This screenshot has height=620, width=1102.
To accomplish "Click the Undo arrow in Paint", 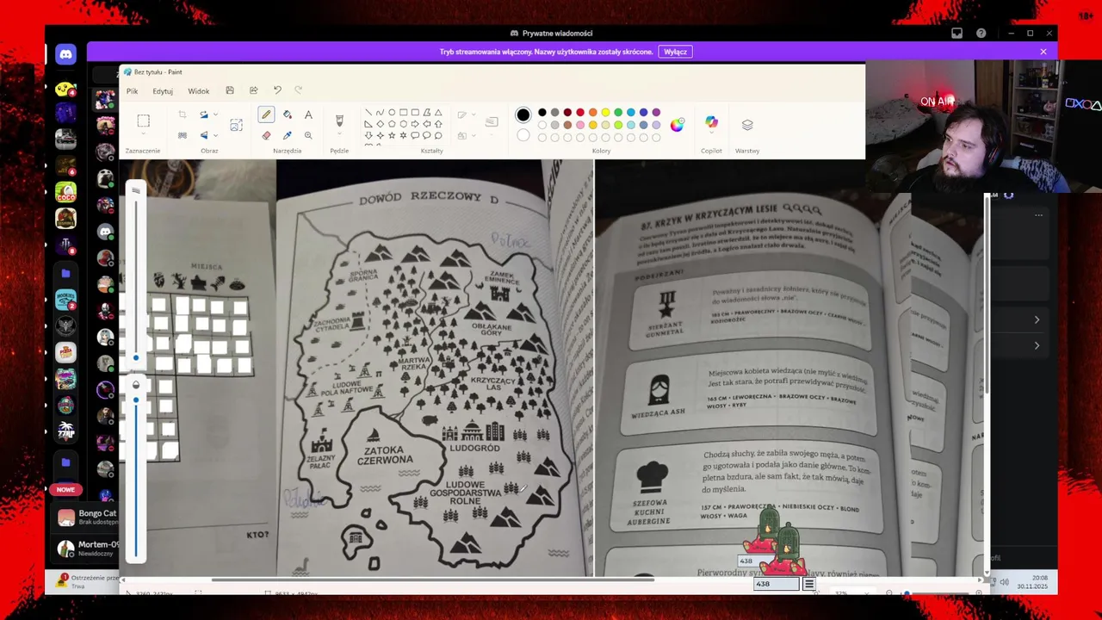I will (277, 90).
